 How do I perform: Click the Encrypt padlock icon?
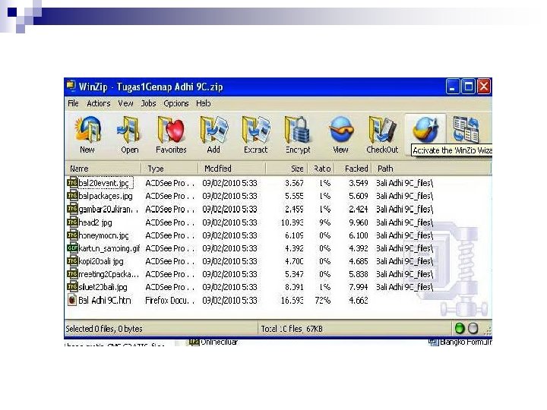click(x=298, y=130)
